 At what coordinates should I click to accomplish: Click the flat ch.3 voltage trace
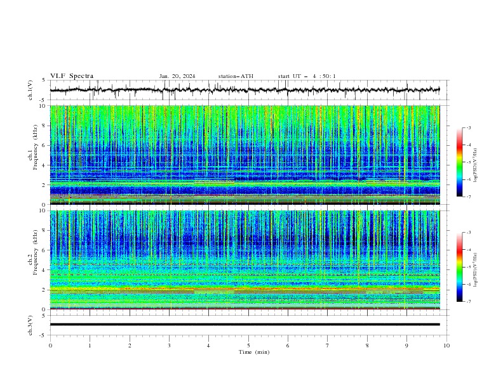(x=245, y=325)
